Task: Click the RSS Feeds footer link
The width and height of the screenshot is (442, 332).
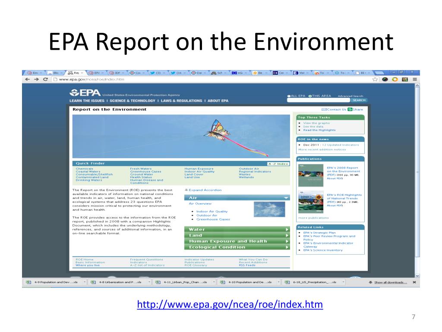Action: (247, 265)
